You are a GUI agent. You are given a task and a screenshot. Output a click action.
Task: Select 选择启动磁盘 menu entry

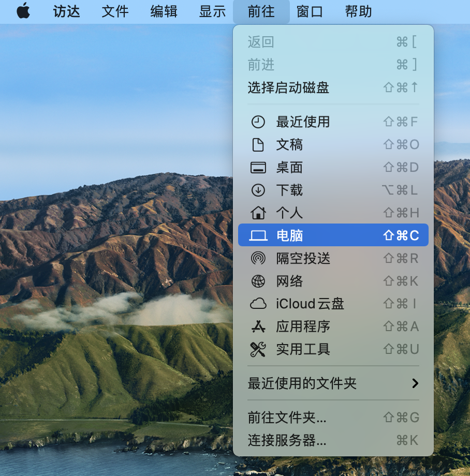click(x=285, y=87)
